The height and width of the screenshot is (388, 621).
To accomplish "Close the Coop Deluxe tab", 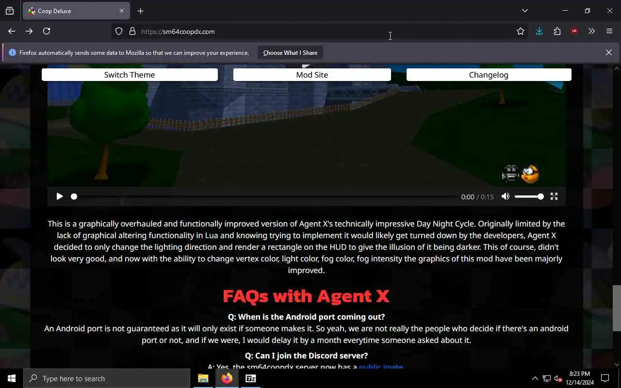I will 122,11.
